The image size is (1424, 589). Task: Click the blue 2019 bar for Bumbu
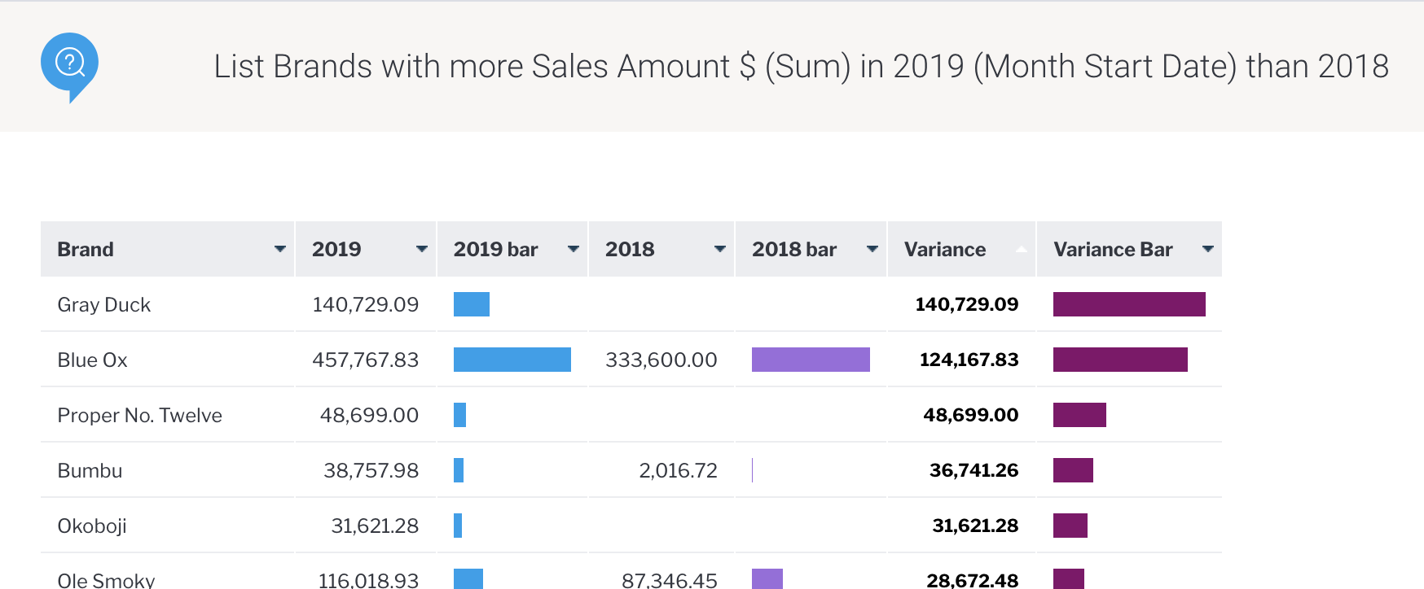(459, 470)
